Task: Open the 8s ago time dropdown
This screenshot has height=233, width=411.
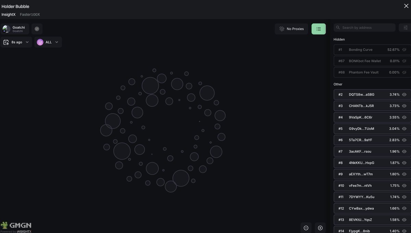Action: pyautogui.click(x=16, y=42)
